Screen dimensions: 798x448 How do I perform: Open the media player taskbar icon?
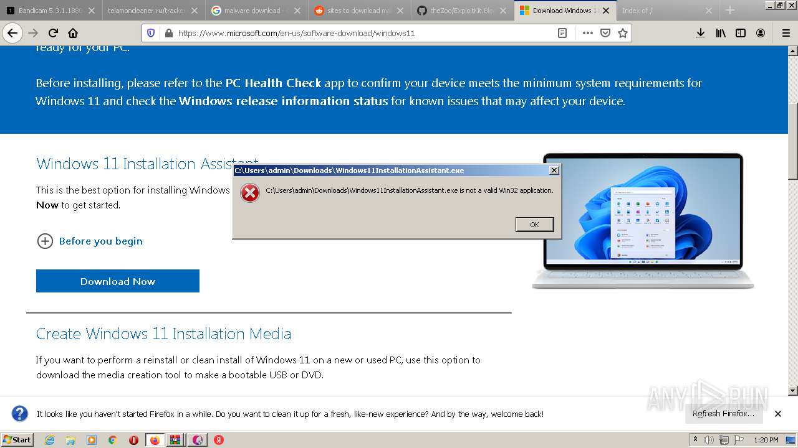[x=92, y=440]
